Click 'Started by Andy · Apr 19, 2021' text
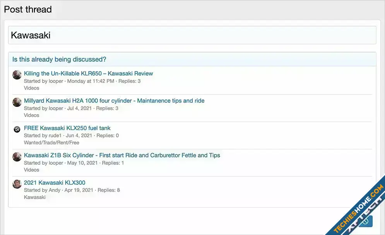Viewport: 385px width, 235px height. coord(58,190)
